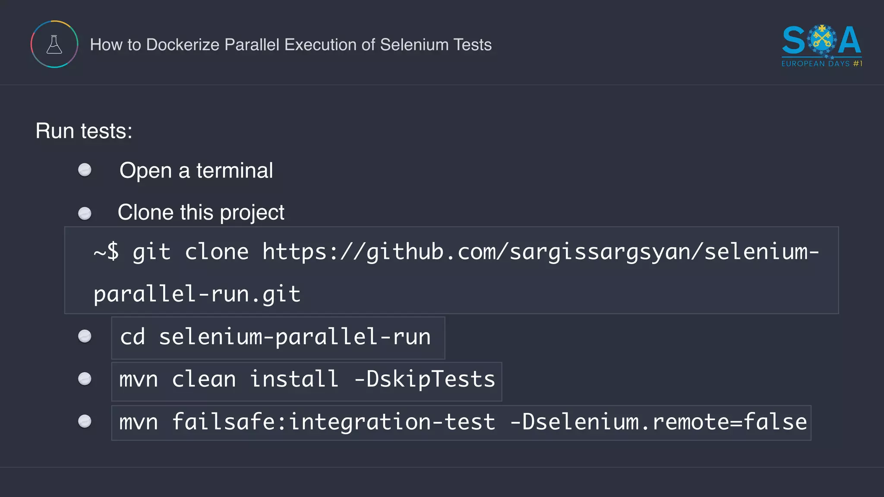Viewport: 884px width, 497px height.
Task: Click the bullet dot beside 'mvn failsafe:integration-test'
Action: [x=85, y=421]
